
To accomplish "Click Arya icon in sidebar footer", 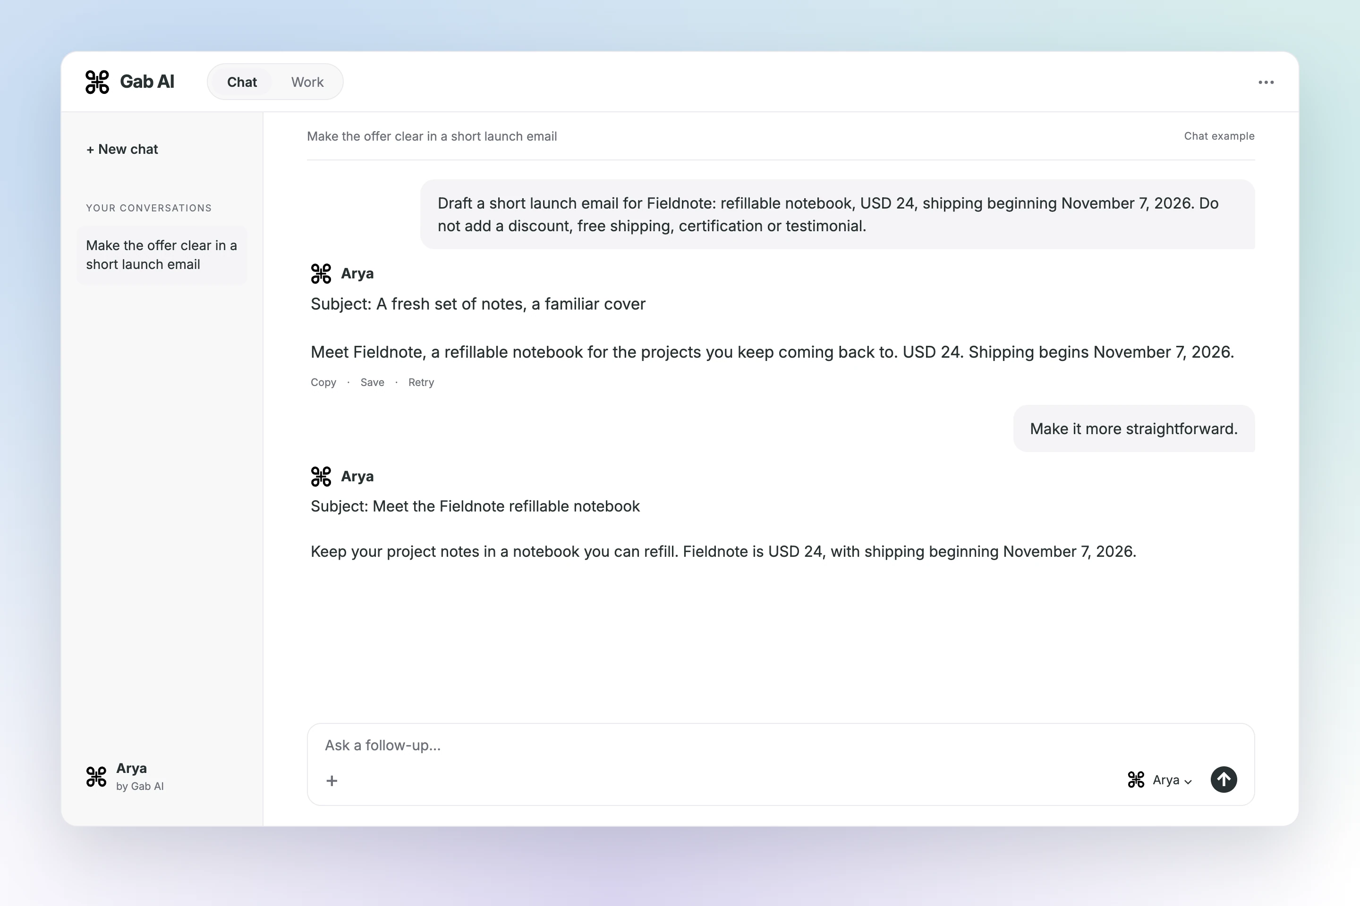I will click(96, 777).
